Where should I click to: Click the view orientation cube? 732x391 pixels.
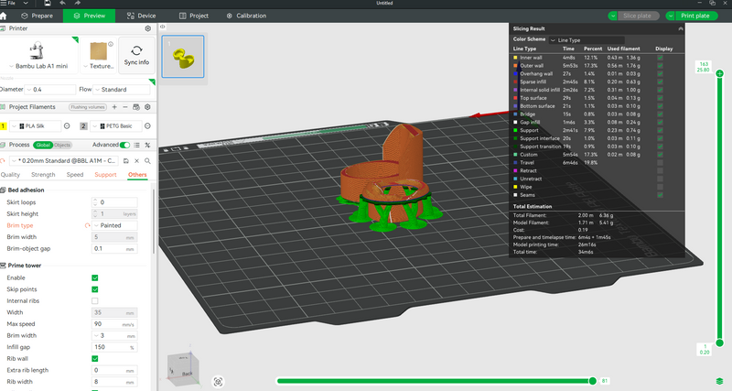[183, 368]
